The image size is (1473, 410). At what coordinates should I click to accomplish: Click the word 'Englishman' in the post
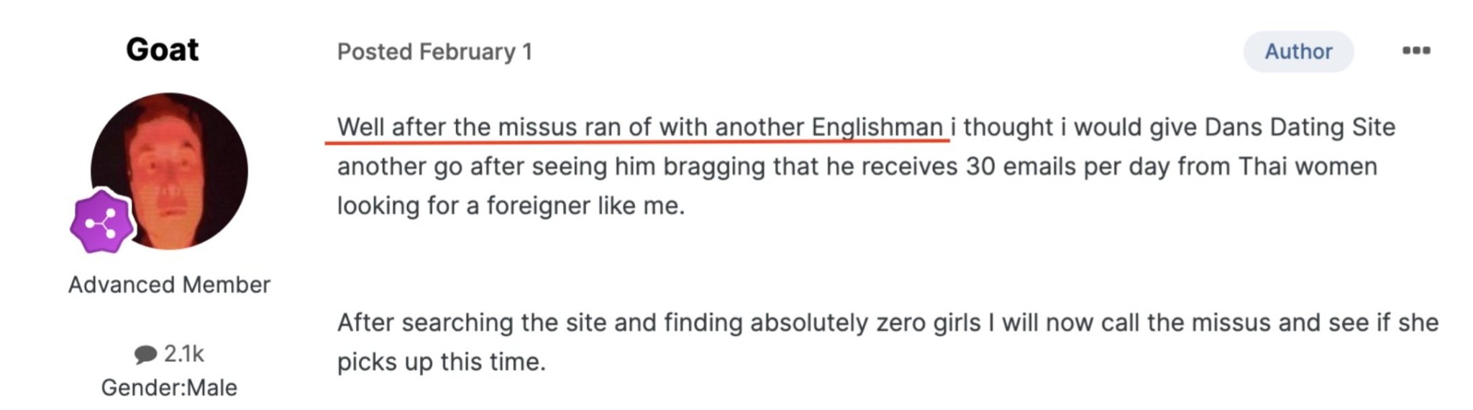pos(877,128)
